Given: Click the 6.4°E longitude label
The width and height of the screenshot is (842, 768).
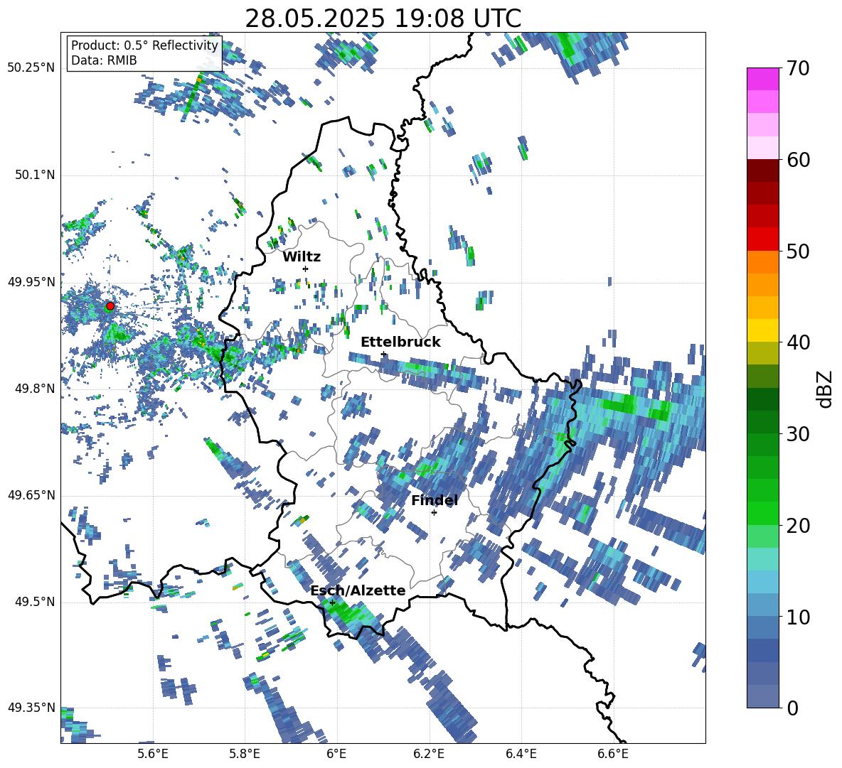Looking at the screenshot, I should (x=521, y=754).
